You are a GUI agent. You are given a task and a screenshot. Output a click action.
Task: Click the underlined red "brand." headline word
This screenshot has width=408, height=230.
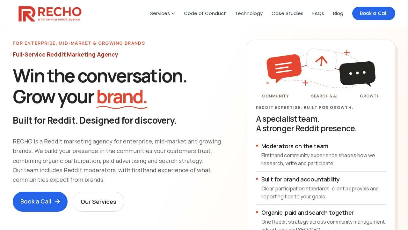point(122,97)
